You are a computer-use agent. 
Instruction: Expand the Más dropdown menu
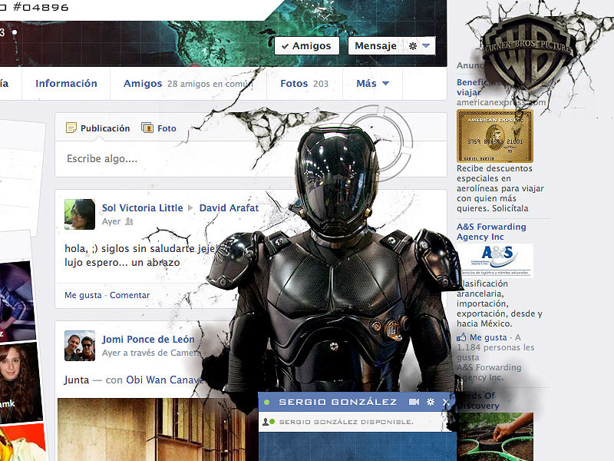[372, 84]
